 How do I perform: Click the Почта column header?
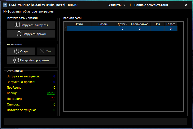(x=79, y=24)
